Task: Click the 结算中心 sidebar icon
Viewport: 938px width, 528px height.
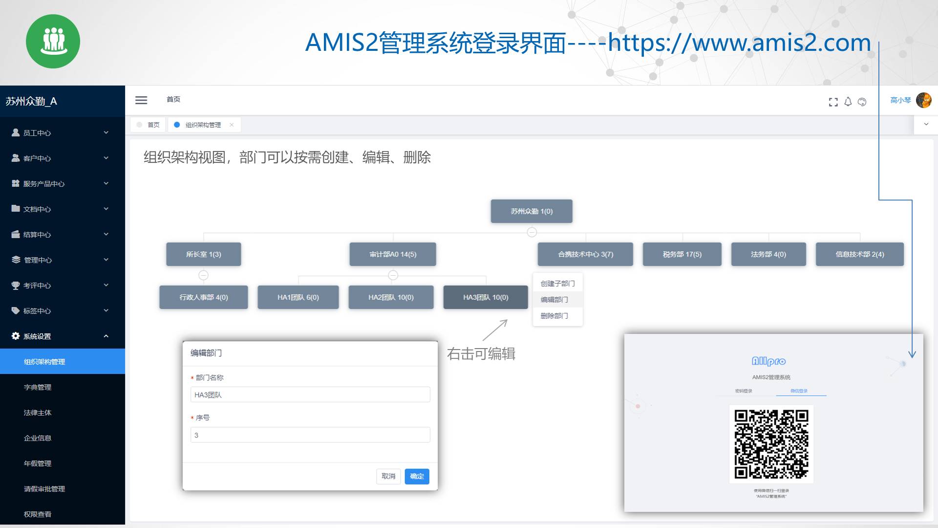Action: pyautogui.click(x=16, y=234)
